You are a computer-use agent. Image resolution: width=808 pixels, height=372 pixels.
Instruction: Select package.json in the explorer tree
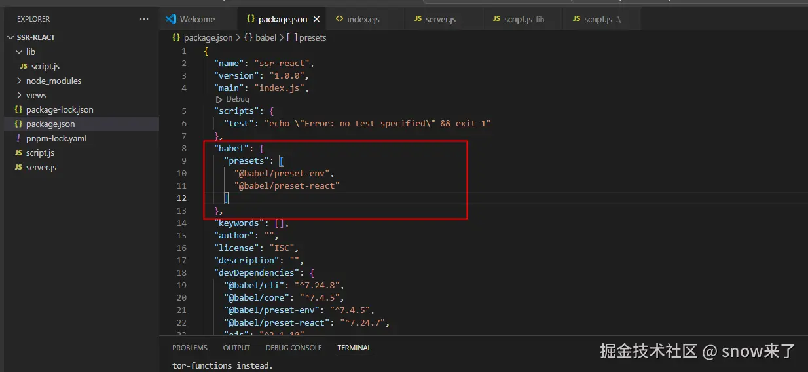coord(50,124)
